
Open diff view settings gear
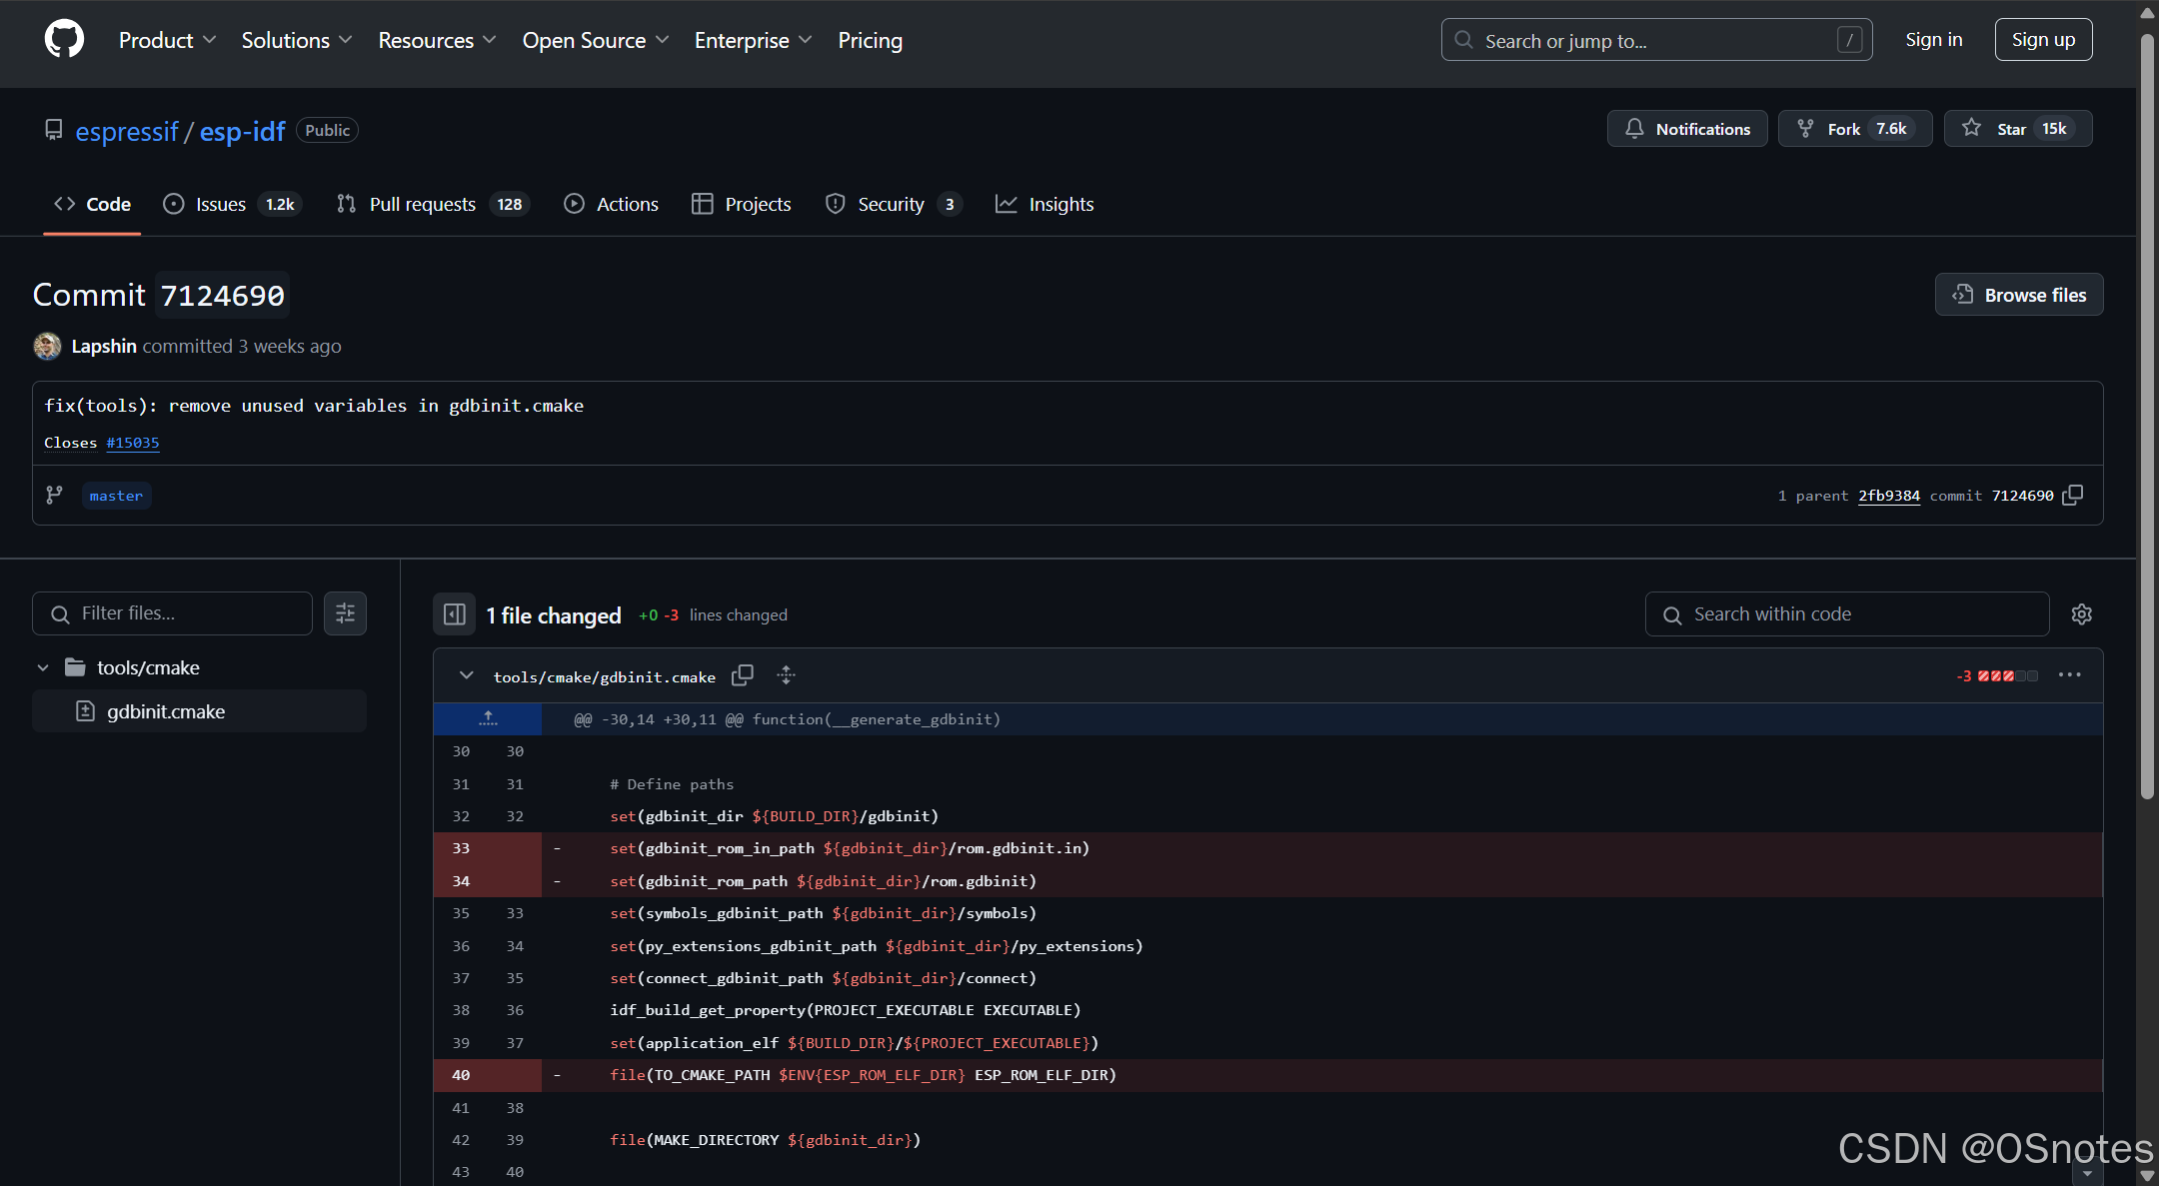pyautogui.click(x=2081, y=614)
